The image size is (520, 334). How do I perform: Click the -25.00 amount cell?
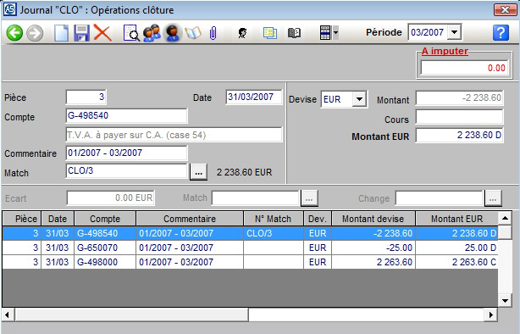point(373,248)
